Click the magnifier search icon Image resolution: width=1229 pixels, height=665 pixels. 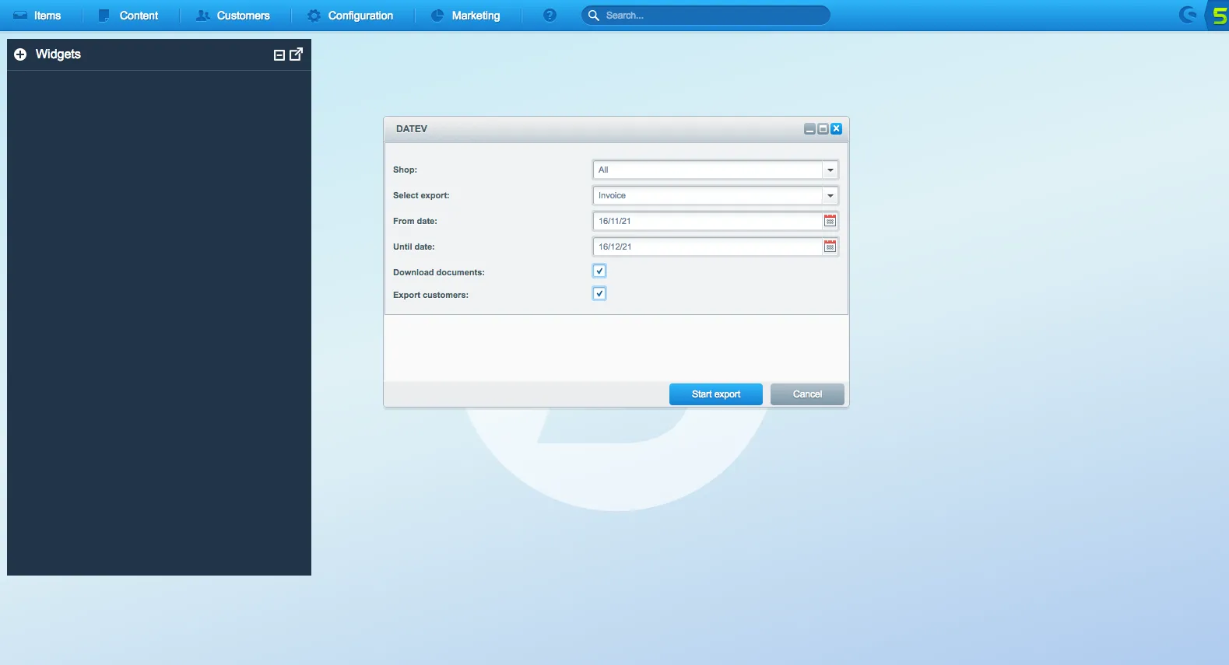point(593,16)
